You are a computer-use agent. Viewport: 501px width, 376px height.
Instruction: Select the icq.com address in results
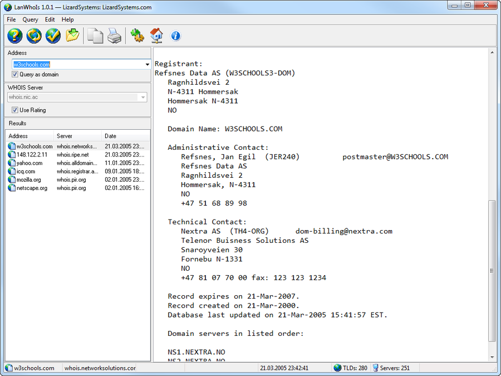[x=26, y=172]
